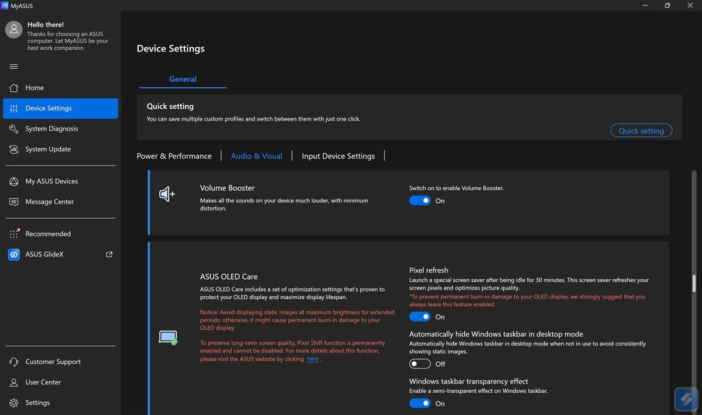Launch ASUS GlideX from sidebar
Screen dimensions: 702x415
[60, 254]
